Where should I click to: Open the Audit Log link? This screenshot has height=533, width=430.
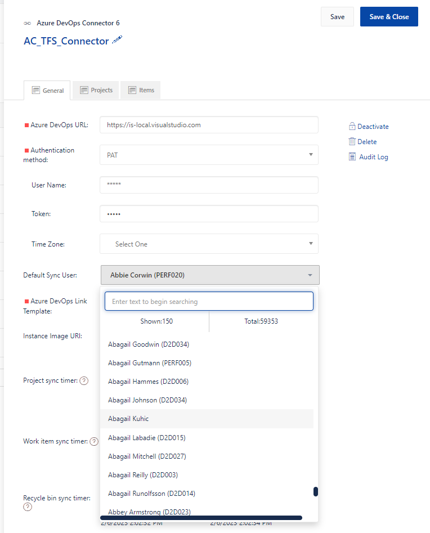point(374,156)
